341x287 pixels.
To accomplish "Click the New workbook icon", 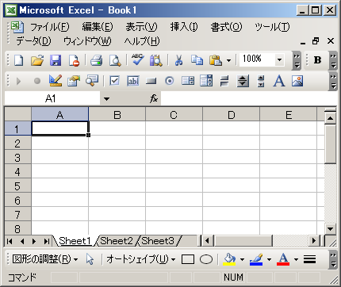I will pos(18,60).
